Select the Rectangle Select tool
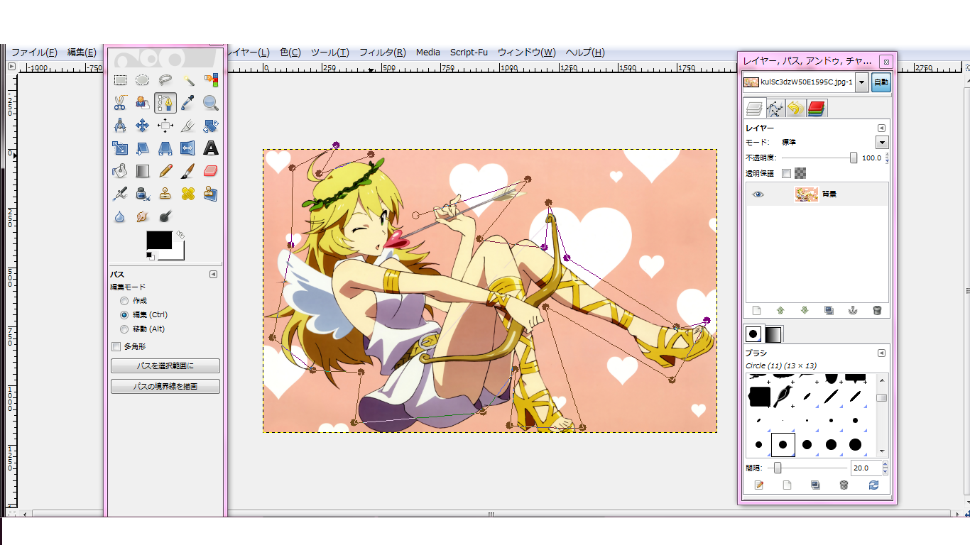The height and width of the screenshot is (545, 970). click(120, 80)
